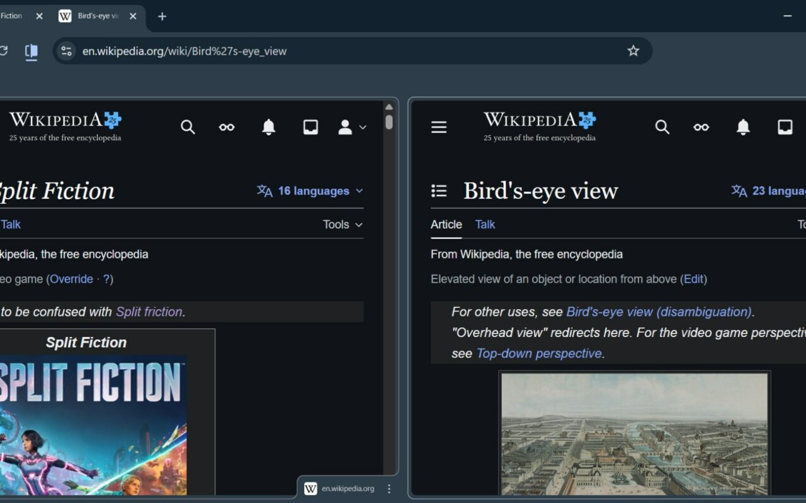Open a new browser tab
Image resolution: width=806 pixels, height=503 pixels.
click(162, 16)
